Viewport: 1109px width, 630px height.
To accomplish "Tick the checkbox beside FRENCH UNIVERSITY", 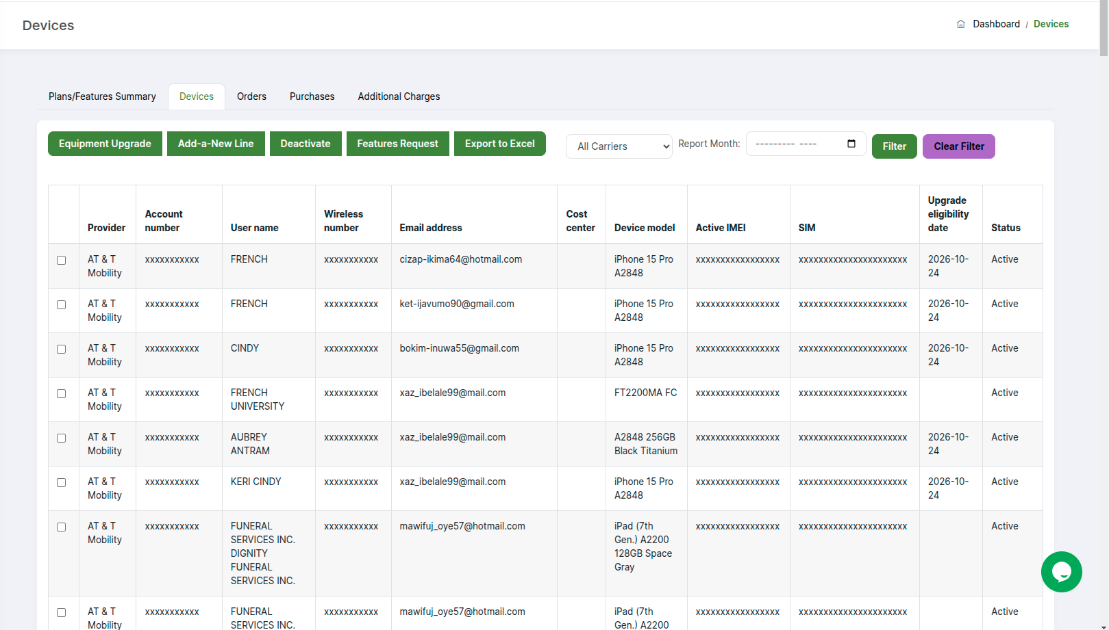I will tap(61, 393).
